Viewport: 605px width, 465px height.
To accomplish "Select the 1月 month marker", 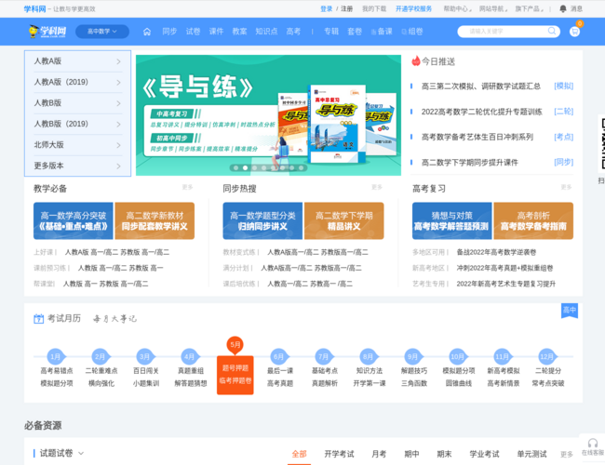I will click(56, 356).
